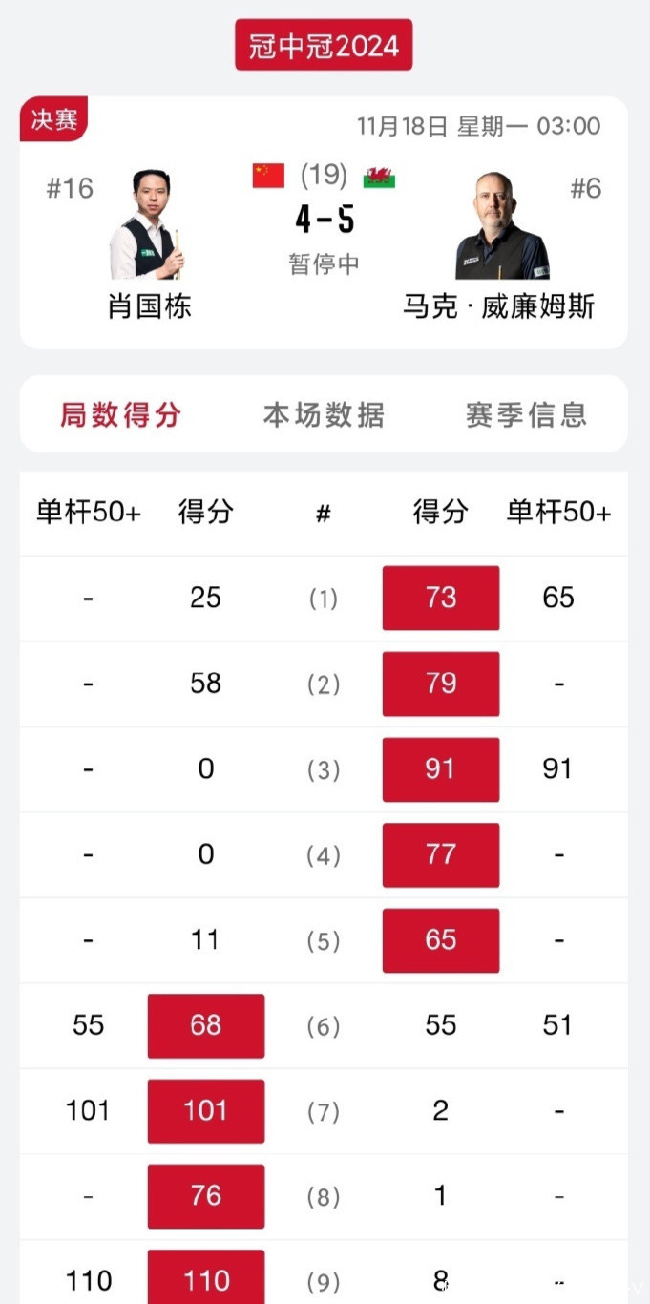The width and height of the screenshot is (650, 1304).
Task: Select the 赛季信息 tab
Action: (x=526, y=414)
